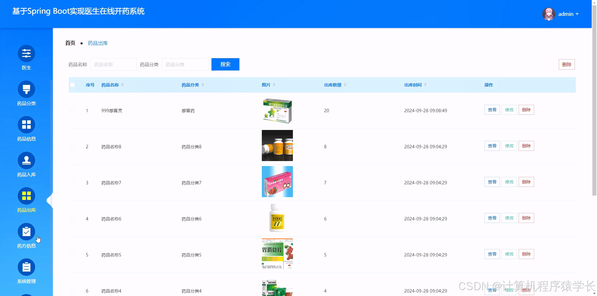Screen dimensions: 597x296
Task: Open 药品分类 from the sidebar
Action: click(26, 93)
